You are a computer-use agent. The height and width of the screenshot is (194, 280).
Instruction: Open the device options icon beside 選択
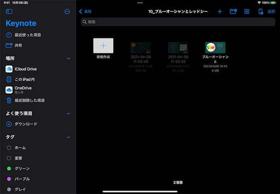tap(261, 11)
